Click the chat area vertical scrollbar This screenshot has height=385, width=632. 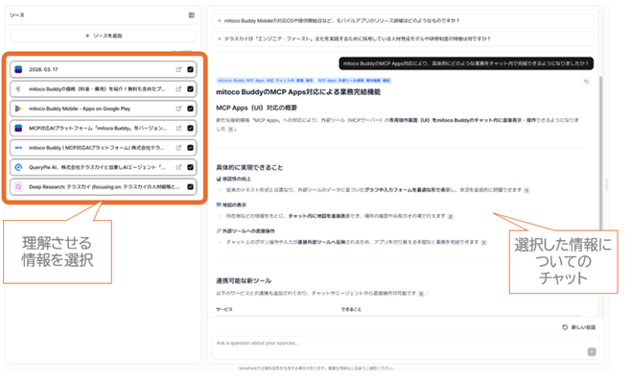tap(601, 154)
